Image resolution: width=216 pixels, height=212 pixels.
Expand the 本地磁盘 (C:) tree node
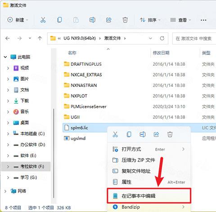click(8, 134)
